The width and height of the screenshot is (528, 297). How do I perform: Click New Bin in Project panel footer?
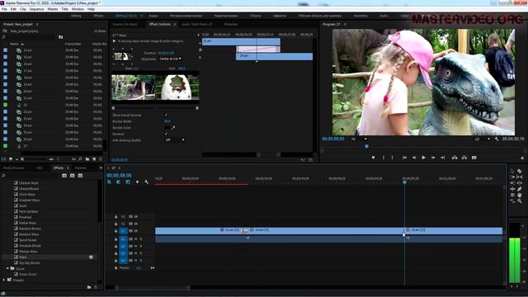pyautogui.click(x=87, y=159)
